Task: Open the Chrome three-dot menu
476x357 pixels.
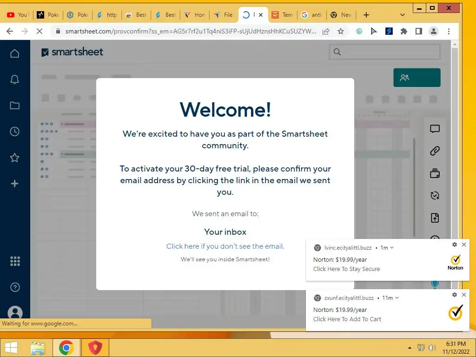Action: (449, 31)
